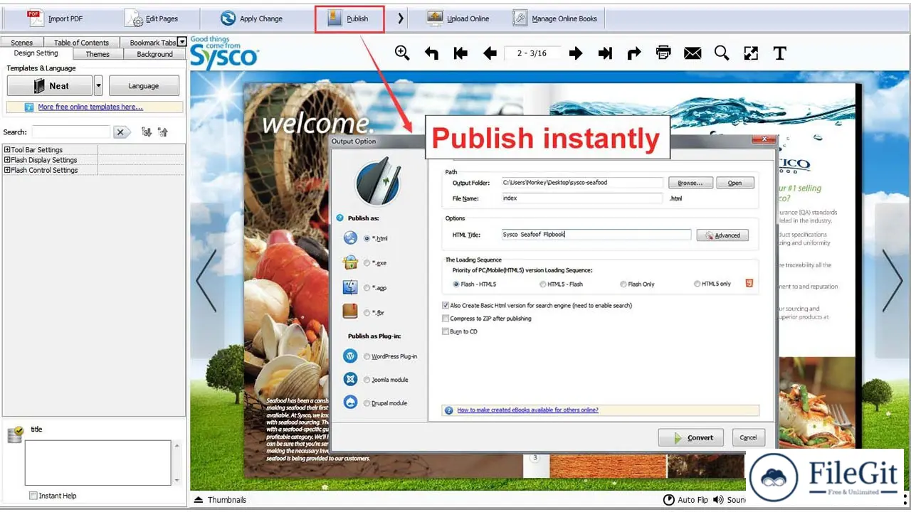
Task: Click Apply Change in the toolbar
Action: 251,18
